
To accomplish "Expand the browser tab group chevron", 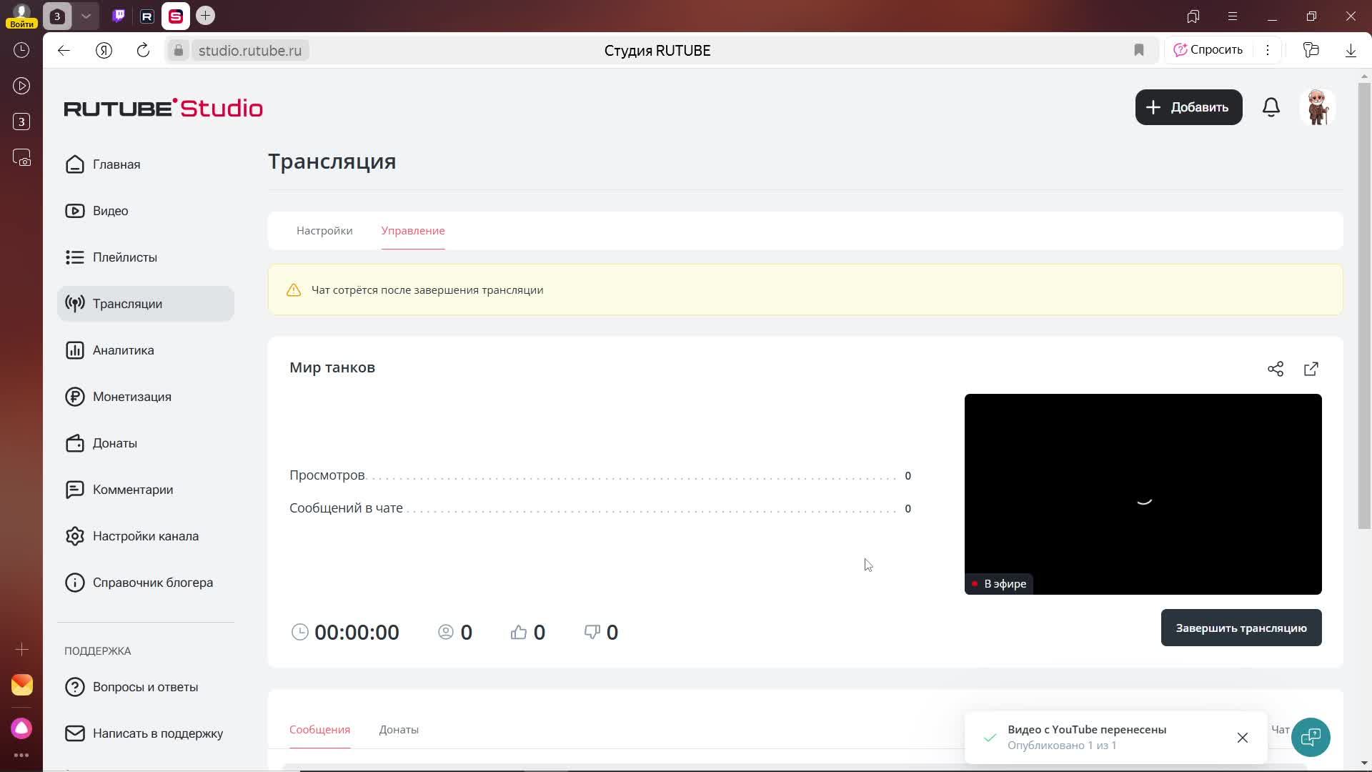I will click(86, 16).
